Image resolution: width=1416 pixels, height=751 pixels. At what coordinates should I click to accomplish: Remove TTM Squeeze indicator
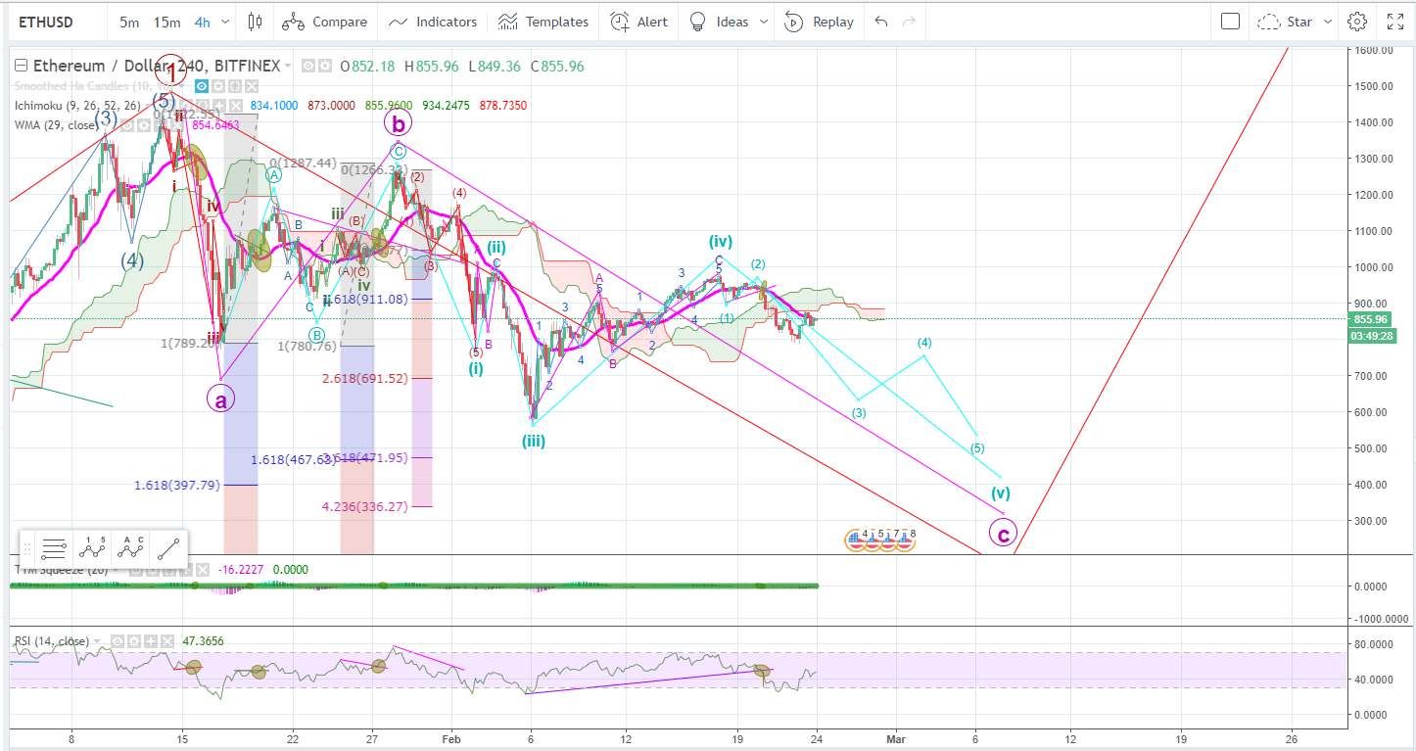[203, 569]
